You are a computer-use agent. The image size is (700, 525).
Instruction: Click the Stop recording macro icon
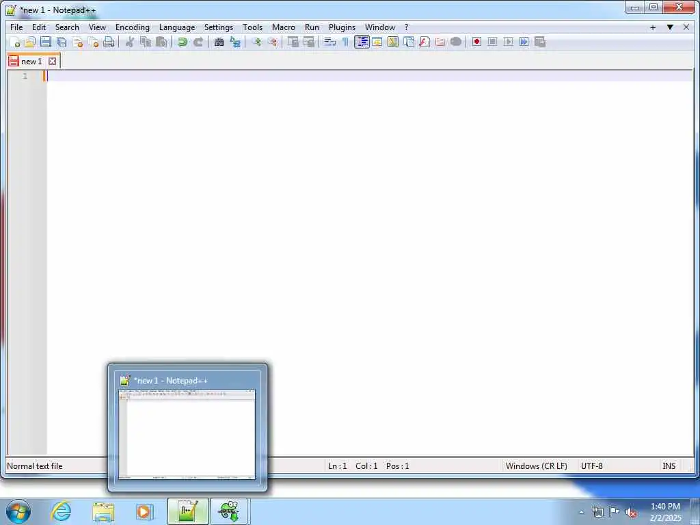click(x=492, y=42)
